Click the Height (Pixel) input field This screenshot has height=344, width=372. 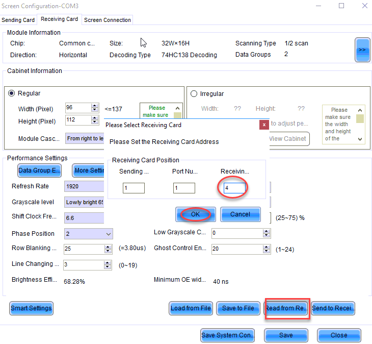(x=78, y=120)
